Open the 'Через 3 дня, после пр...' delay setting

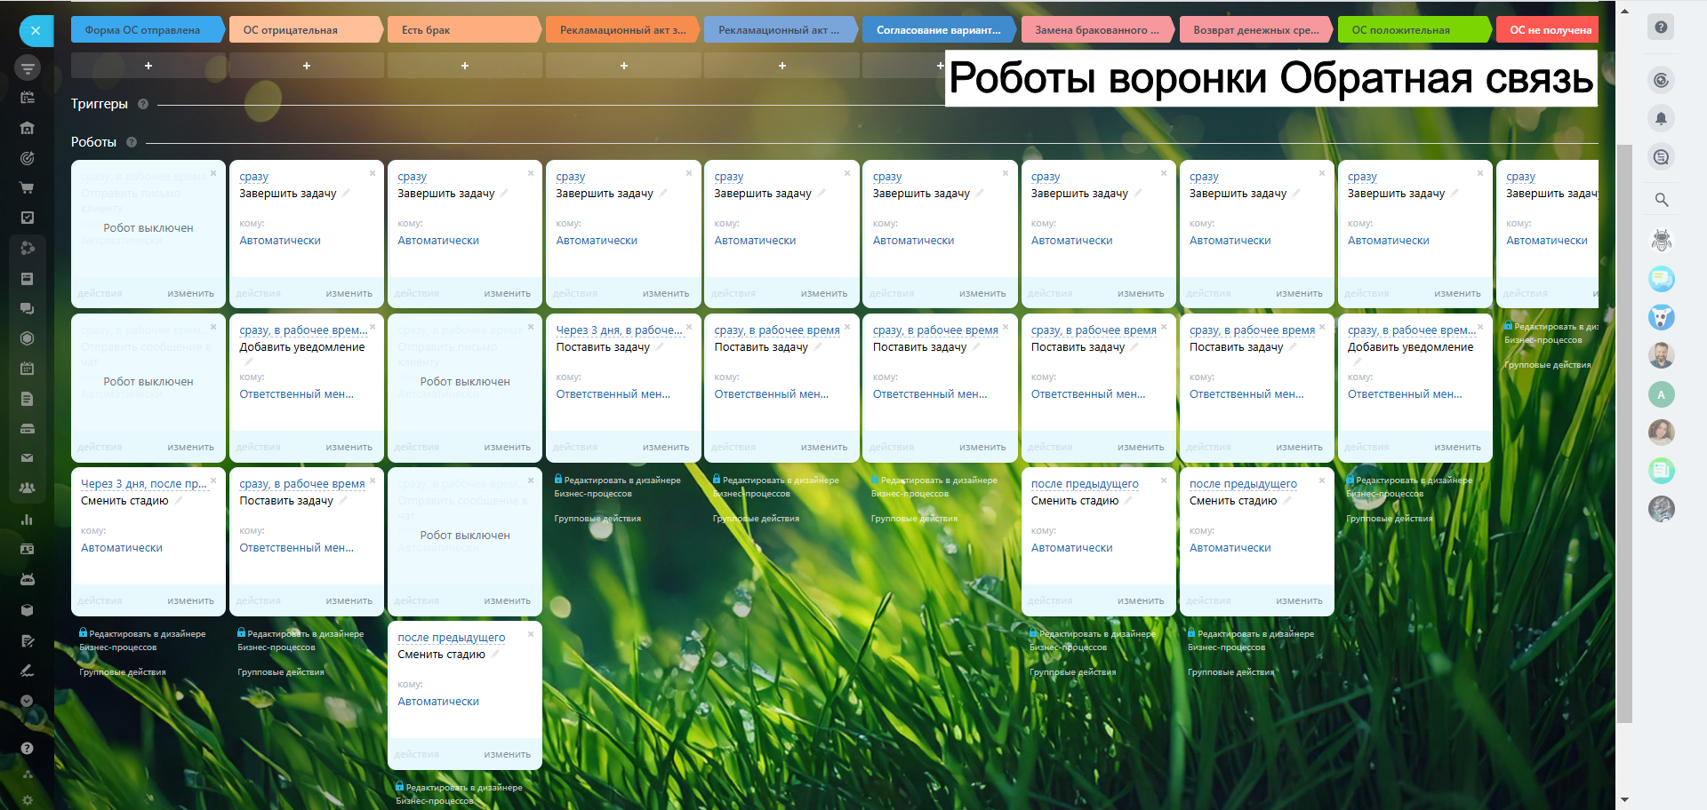pos(143,484)
